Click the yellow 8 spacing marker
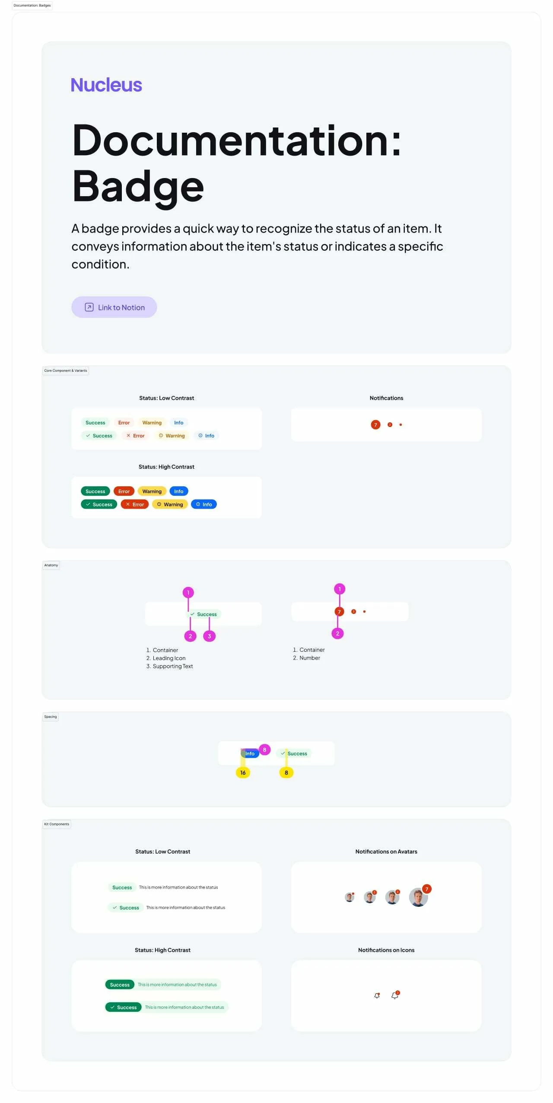Screen dimensions: 553x1103 point(286,772)
